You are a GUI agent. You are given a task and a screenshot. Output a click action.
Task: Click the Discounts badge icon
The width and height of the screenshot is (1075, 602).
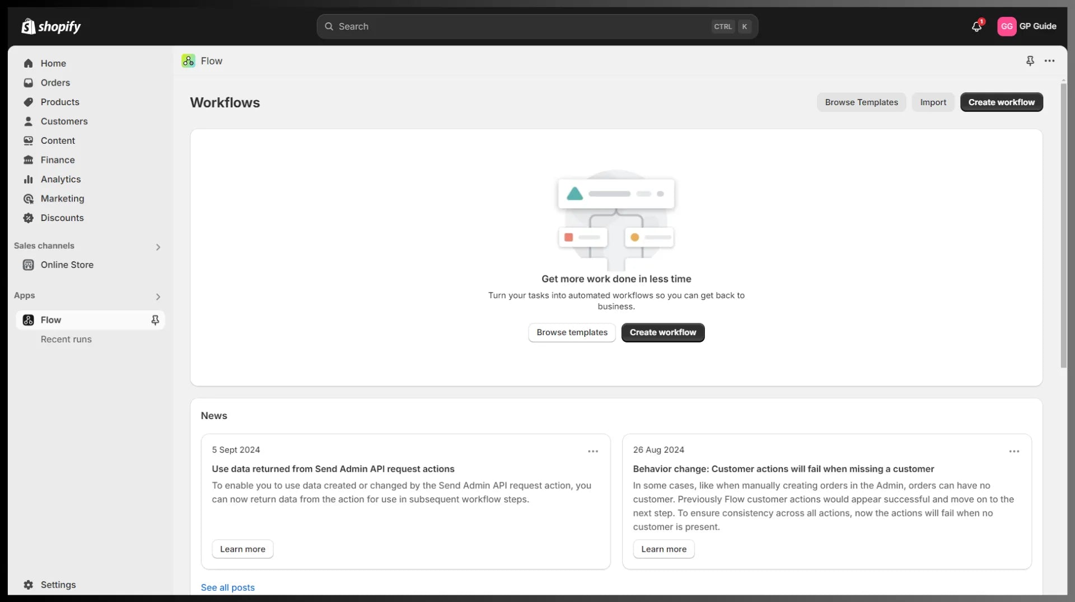point(29,218)
